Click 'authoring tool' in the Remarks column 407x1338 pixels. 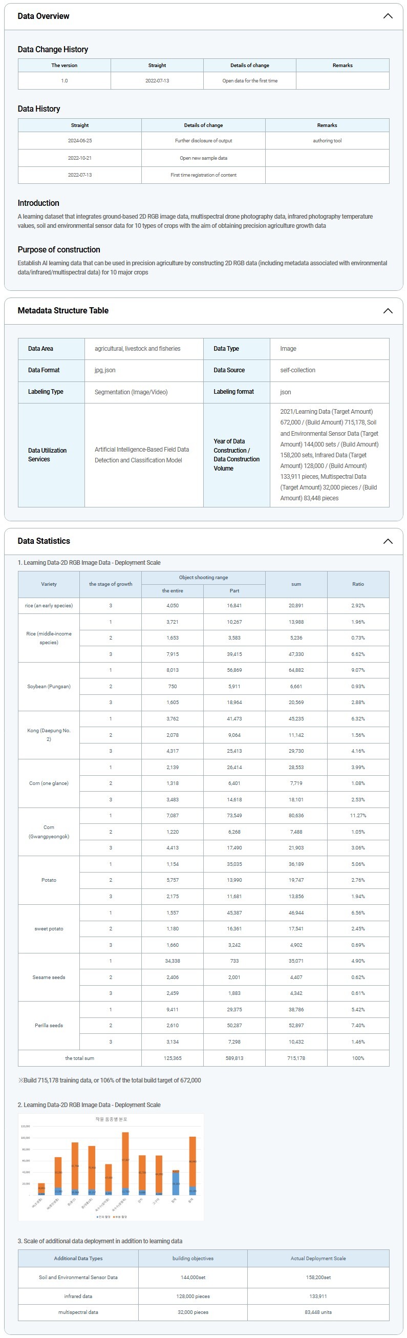tap(327, 141)
